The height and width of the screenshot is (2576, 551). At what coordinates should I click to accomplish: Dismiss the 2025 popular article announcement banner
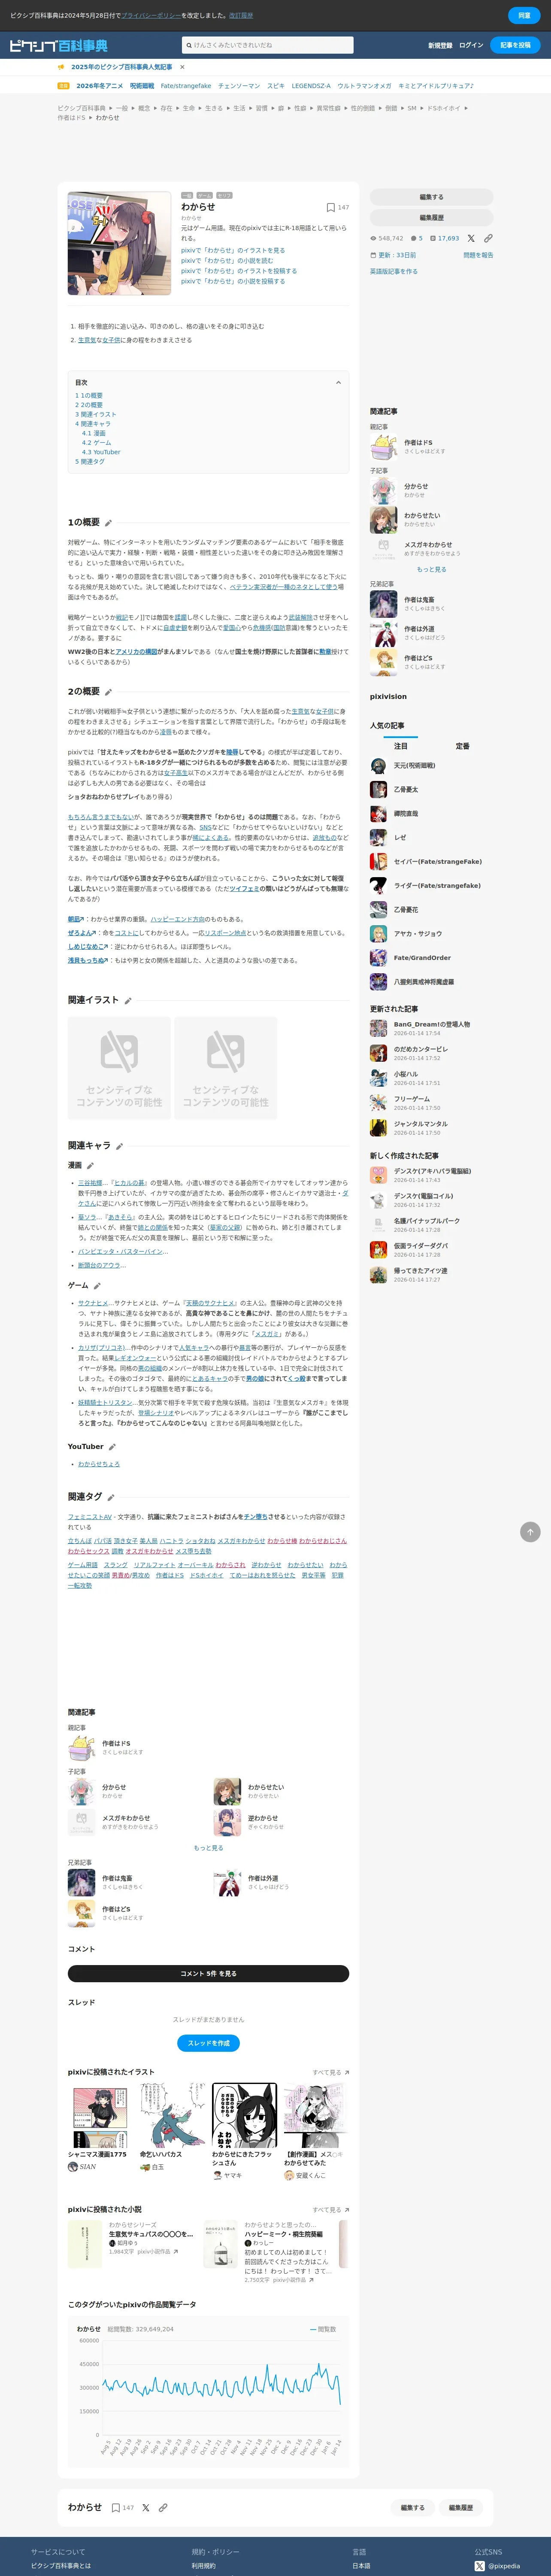coord(182,67)
